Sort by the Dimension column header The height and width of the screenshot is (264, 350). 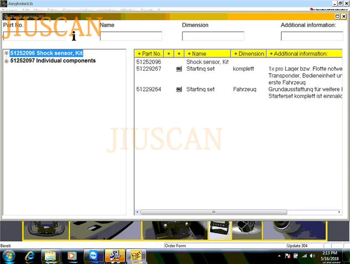248,54
